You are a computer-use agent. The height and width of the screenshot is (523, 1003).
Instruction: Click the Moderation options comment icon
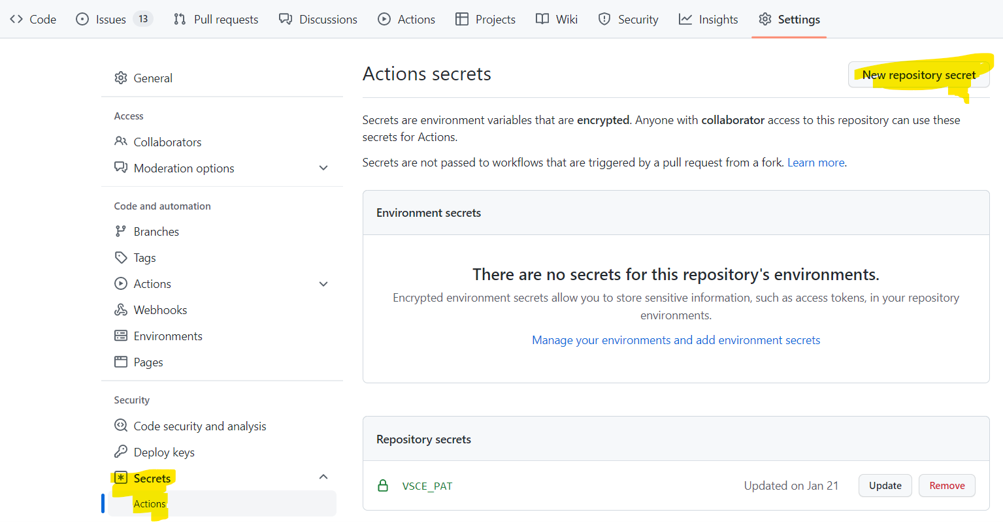point(121,167)
